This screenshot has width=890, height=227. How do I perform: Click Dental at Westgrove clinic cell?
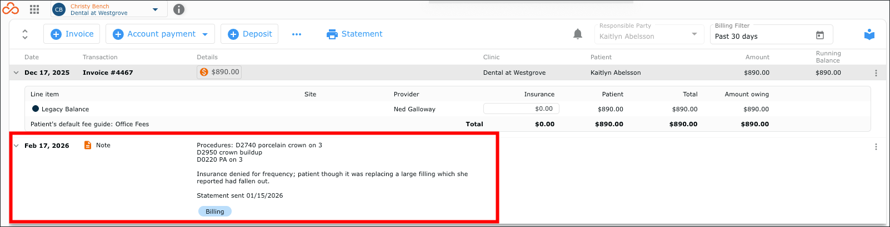click(514, 73)
